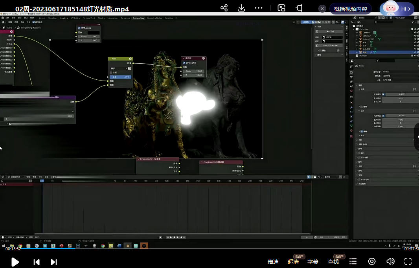Close the video summary prompt with X
This screenshot has height=268, width=419.
[x=322, y=9]
